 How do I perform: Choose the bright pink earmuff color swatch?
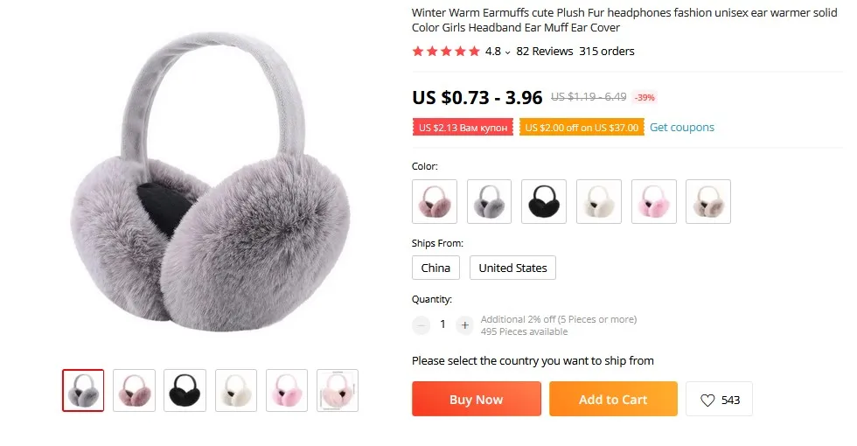(x=654, y=201)
